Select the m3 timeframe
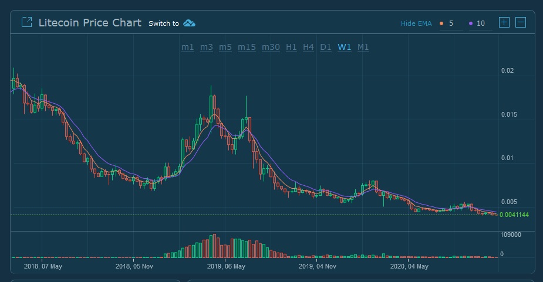The height and width of the screenshot is (282, 543). pyautogui.click(x=207, y=47)
